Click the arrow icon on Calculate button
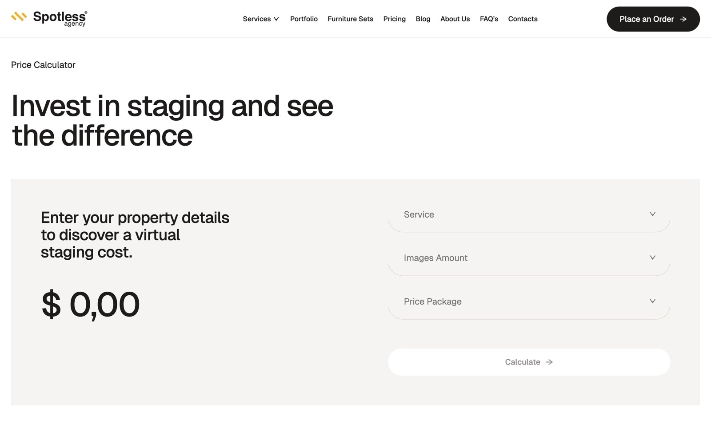The image size is (711, 444). pyautogui.click(x=549, y=362)
